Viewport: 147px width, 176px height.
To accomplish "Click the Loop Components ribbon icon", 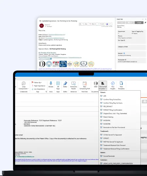I will [x=24, y=85].
